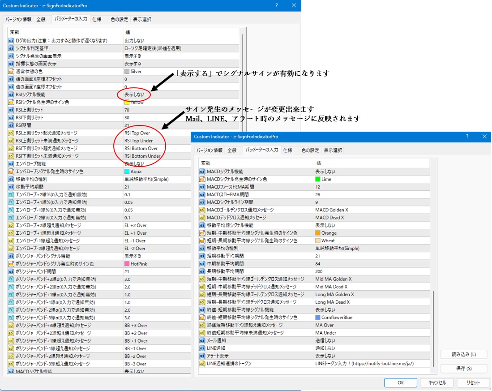Click the icon beside RSI上側リミット row
This screenshot has height=391, width=492.
[x=11, y=110]
